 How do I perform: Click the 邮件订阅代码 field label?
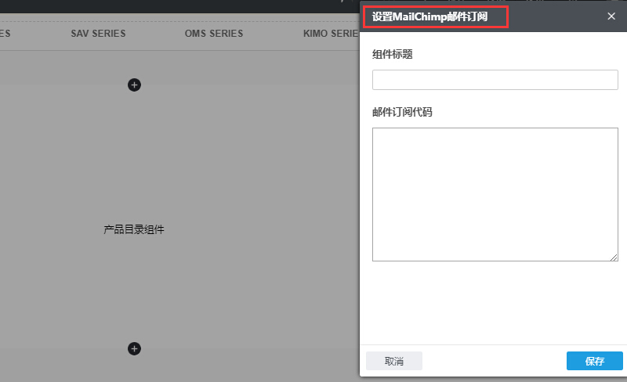click(402, 112)
